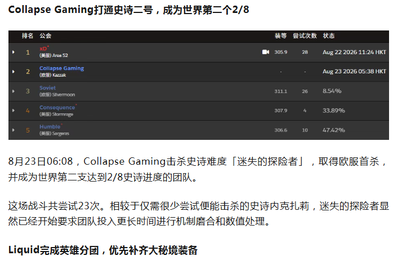Click the 公会 column header
Screen dimensions: 402x260
pos(46,36)
